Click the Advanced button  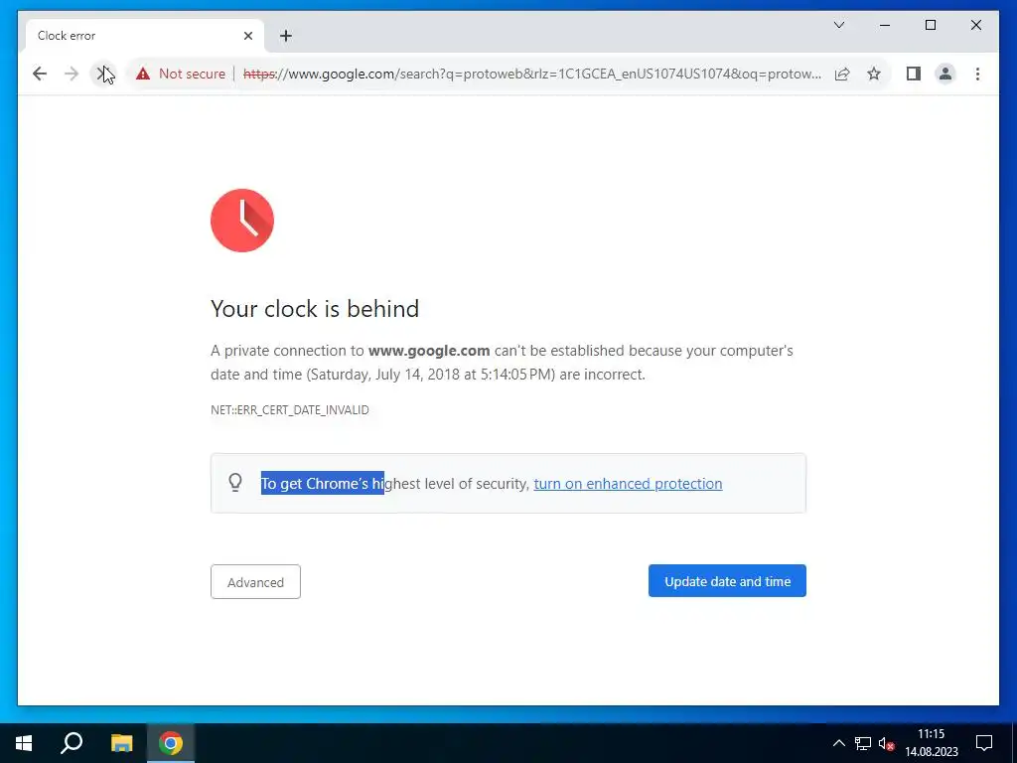(255, 582)
